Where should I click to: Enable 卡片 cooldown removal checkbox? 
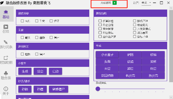22,21
